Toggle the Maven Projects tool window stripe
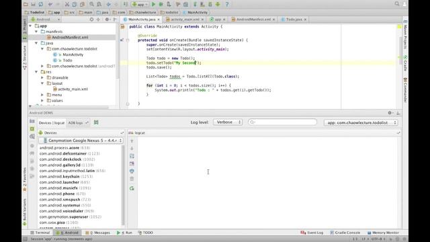The height and width of the screenshot is (242, 430). tap(405, 34)
